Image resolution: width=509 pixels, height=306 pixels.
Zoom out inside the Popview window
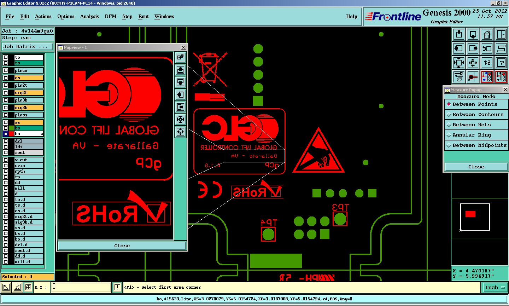[x=180, y=132]
